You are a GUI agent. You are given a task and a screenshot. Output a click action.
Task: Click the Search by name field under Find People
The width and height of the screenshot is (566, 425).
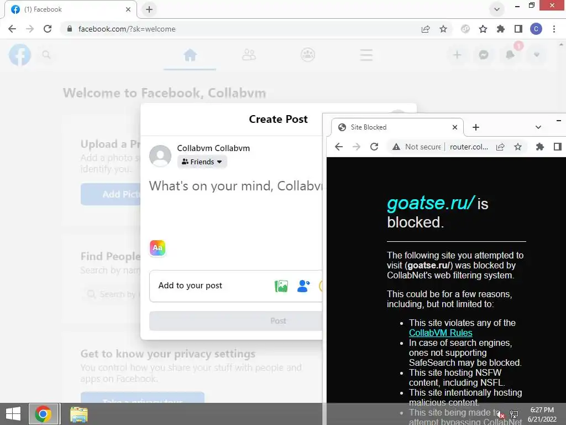(x=111, y=294)
